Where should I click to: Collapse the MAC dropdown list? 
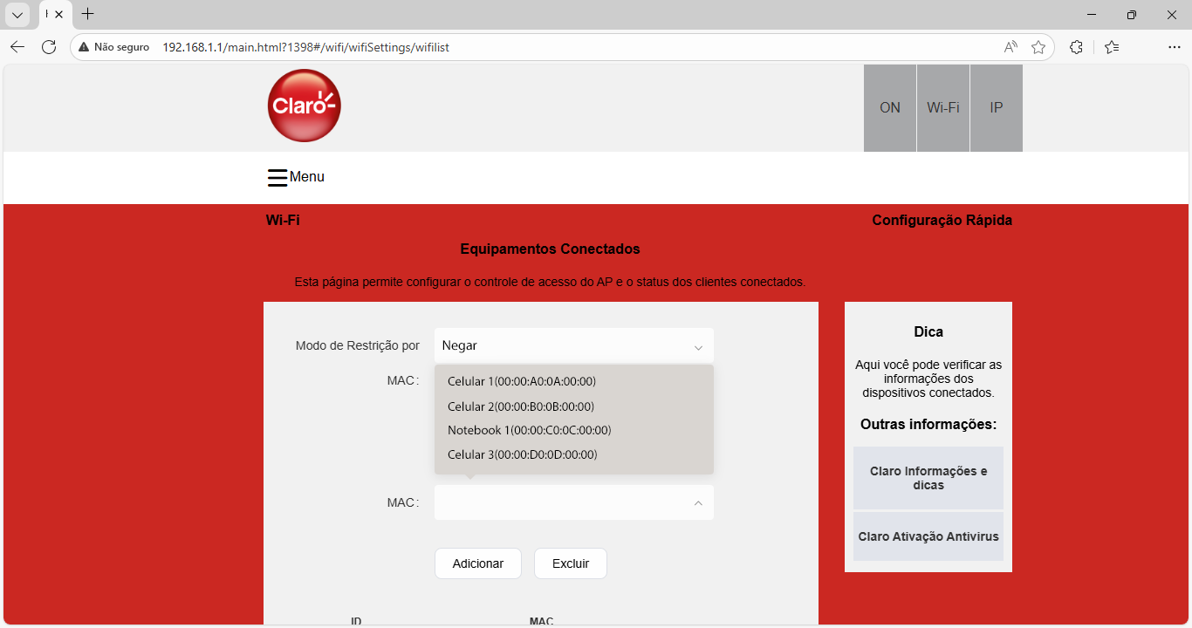(697, 503)
